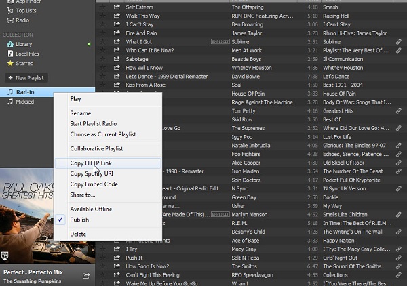Select Copy HTTP Link from context menu
The height and width of the screenshot is (286, 407).
click(91, 163)
